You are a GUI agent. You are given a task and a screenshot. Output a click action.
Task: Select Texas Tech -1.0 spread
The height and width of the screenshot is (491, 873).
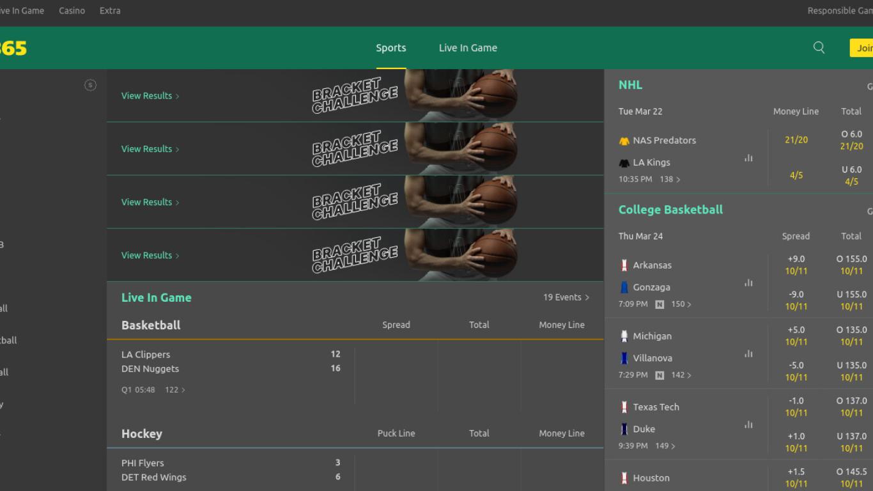point(796,407)
